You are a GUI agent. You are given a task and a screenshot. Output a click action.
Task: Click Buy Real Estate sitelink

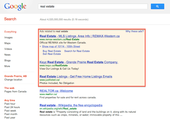pyautogui.click(x=52, y=51)
